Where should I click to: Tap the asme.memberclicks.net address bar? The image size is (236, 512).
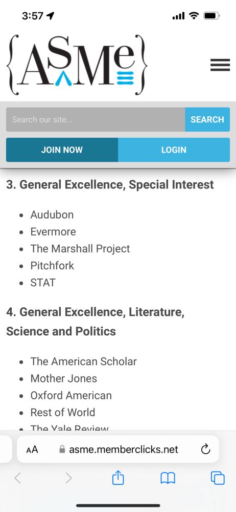pyautogui.click(x=118, y=450)
